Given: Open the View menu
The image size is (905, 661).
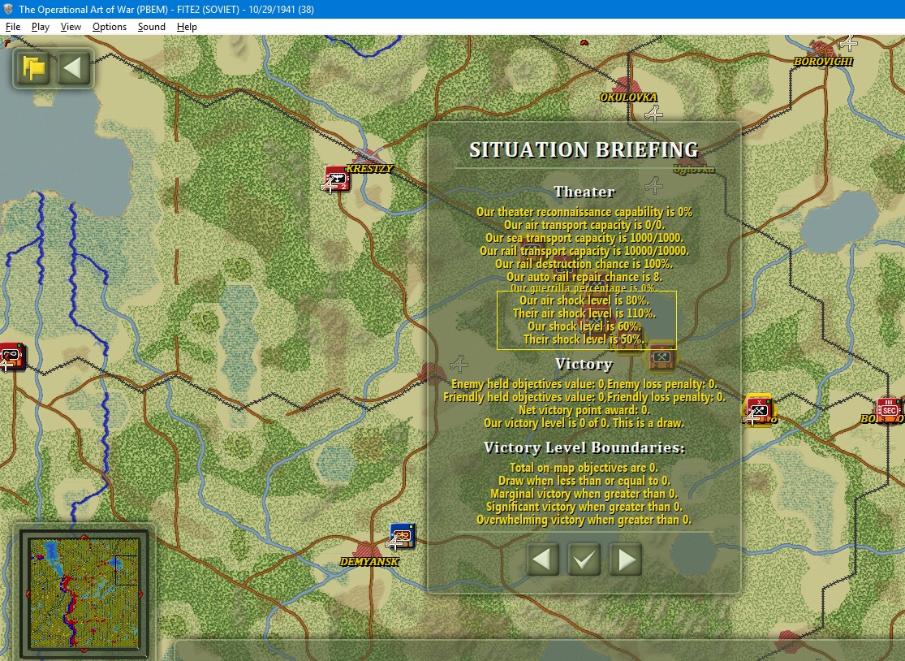Looking at the screenshot, I should coord(71,27).
